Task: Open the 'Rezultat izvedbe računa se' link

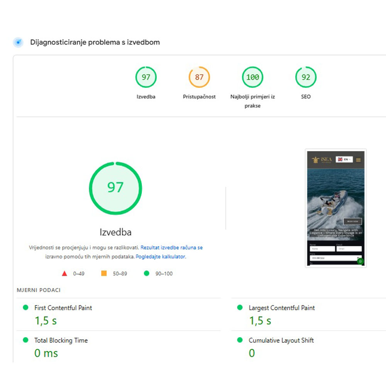Action: pyautogui.click(x=171, y=248)
